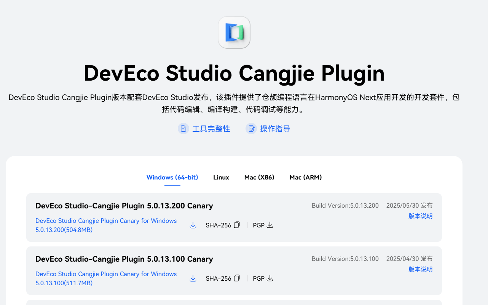Viewport: 488px width, 305px height.
Task: Click the 5.0.13.200(504.8MB) Windows download link
Action: [x=106, y=225]
